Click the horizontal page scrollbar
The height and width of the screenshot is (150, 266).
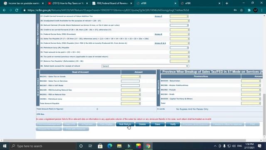pyautogui.click(x=125, y=140)
